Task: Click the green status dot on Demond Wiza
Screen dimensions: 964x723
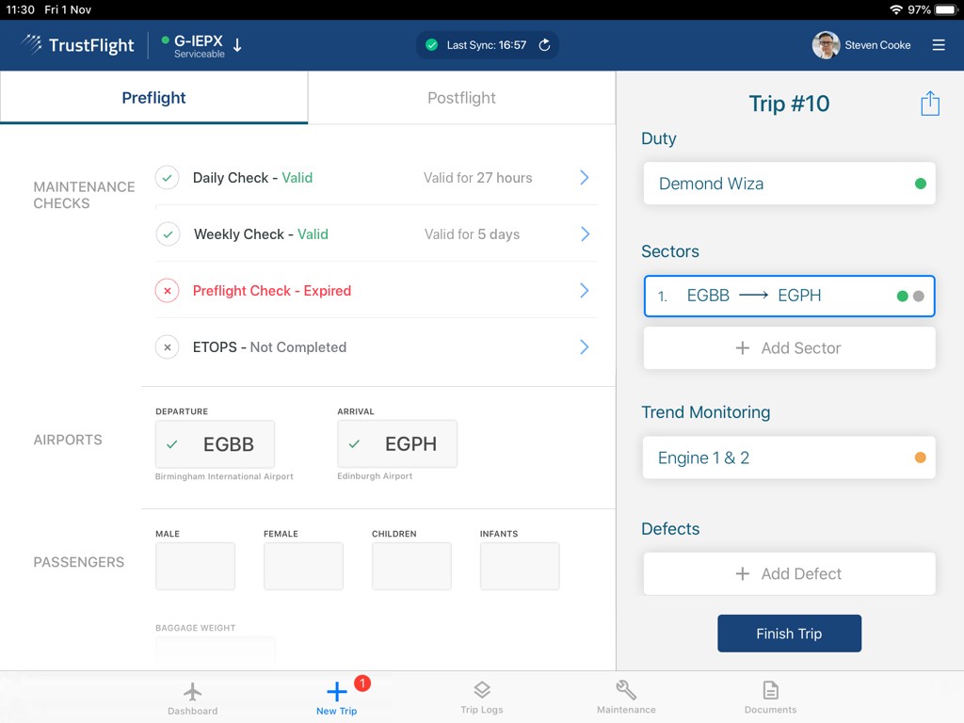Action: tap(921, 184)
